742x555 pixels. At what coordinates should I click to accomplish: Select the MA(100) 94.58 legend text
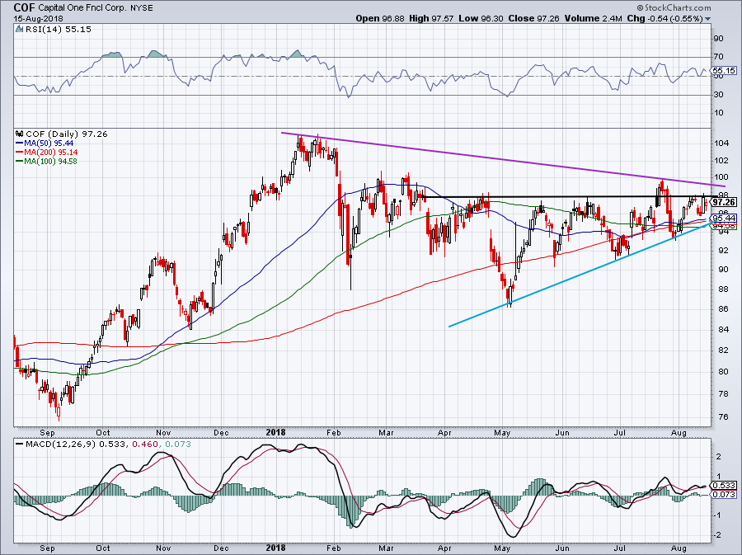point(50,162)
